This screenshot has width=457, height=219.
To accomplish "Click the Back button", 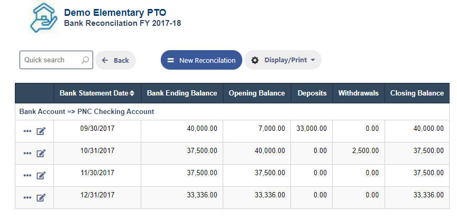I will [115, 60].
